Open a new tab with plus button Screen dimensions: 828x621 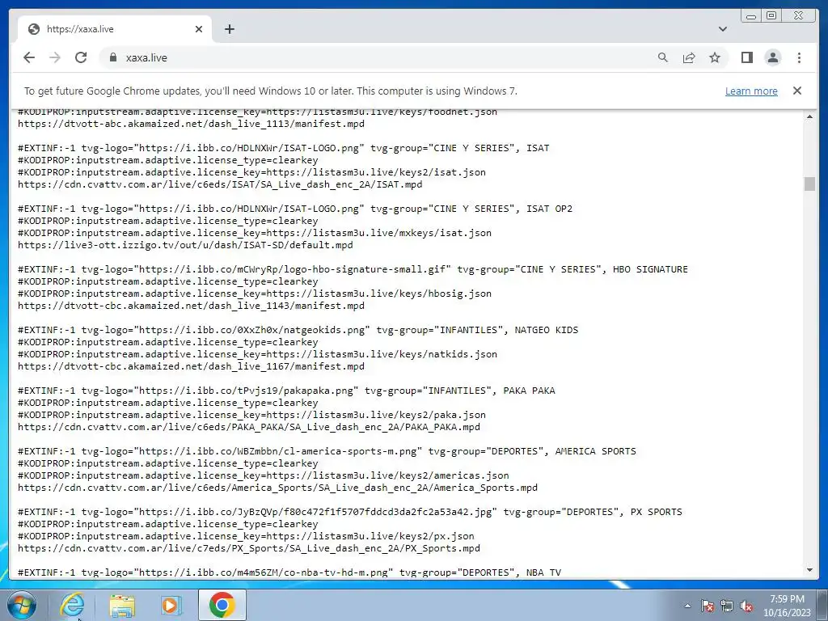point(229,29)
